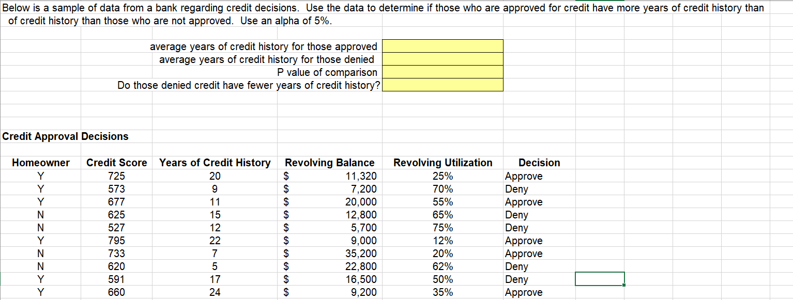Select utilization cell 75%
The width and height of the screenshot is (793, 300).
443,228
